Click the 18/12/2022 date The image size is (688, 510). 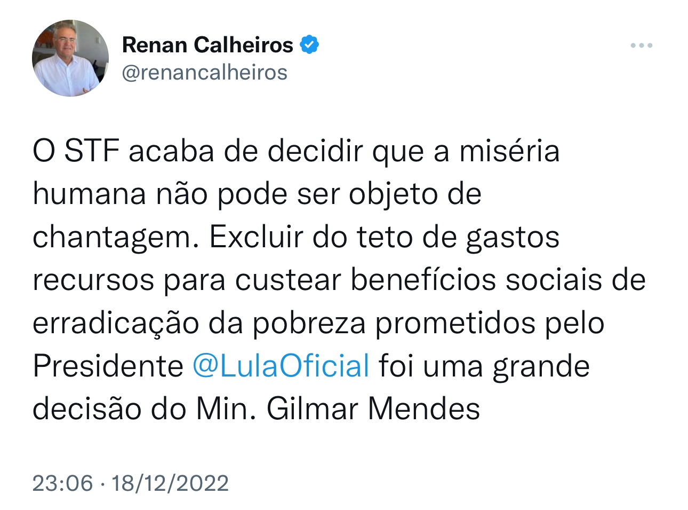[170, 483]
